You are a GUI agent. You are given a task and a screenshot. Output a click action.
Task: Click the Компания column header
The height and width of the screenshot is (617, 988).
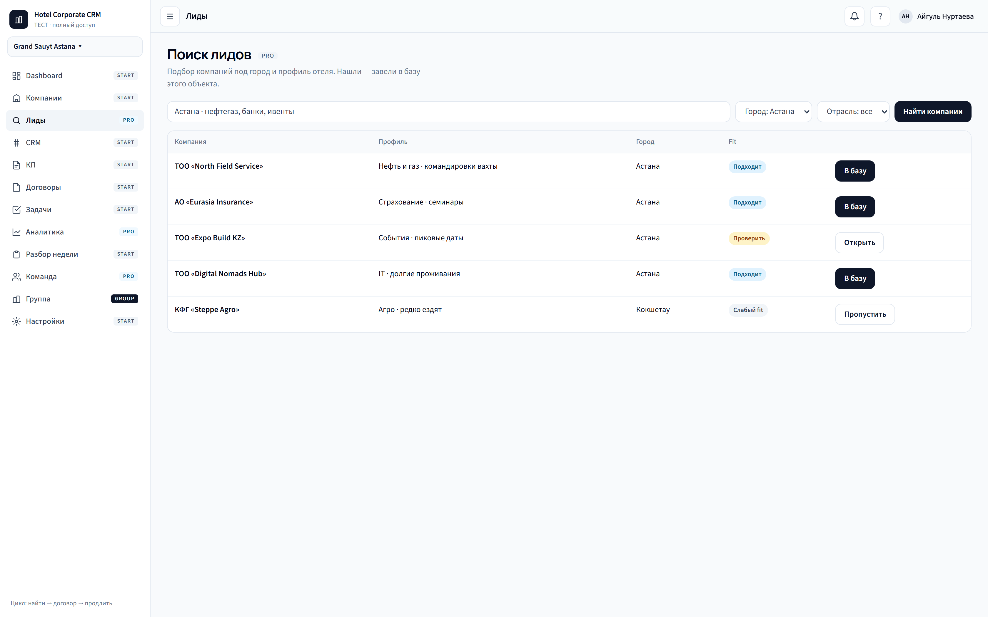click(190, 142)
